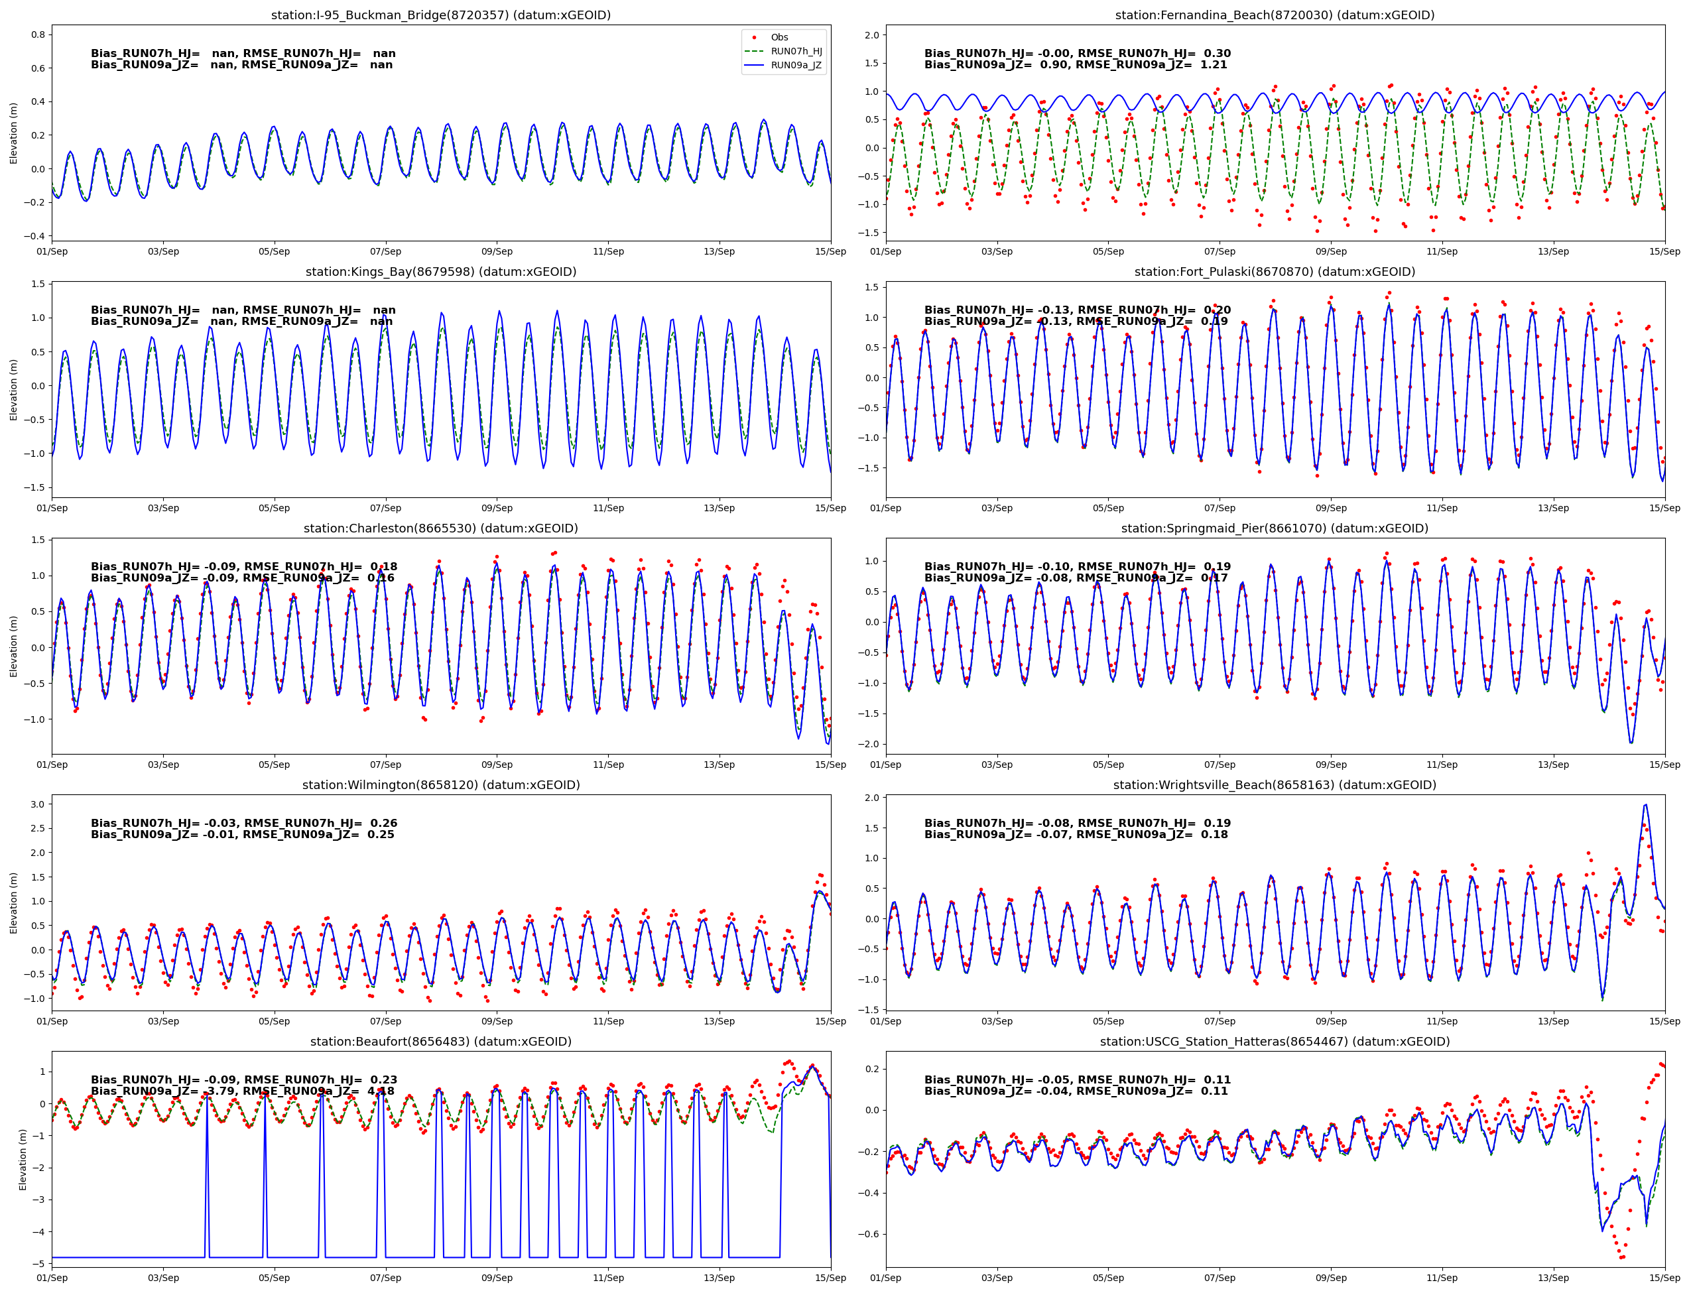Select the Kings_Bay station plot title
This screenshot has height=1293, width=1691.
coord(440,272)
